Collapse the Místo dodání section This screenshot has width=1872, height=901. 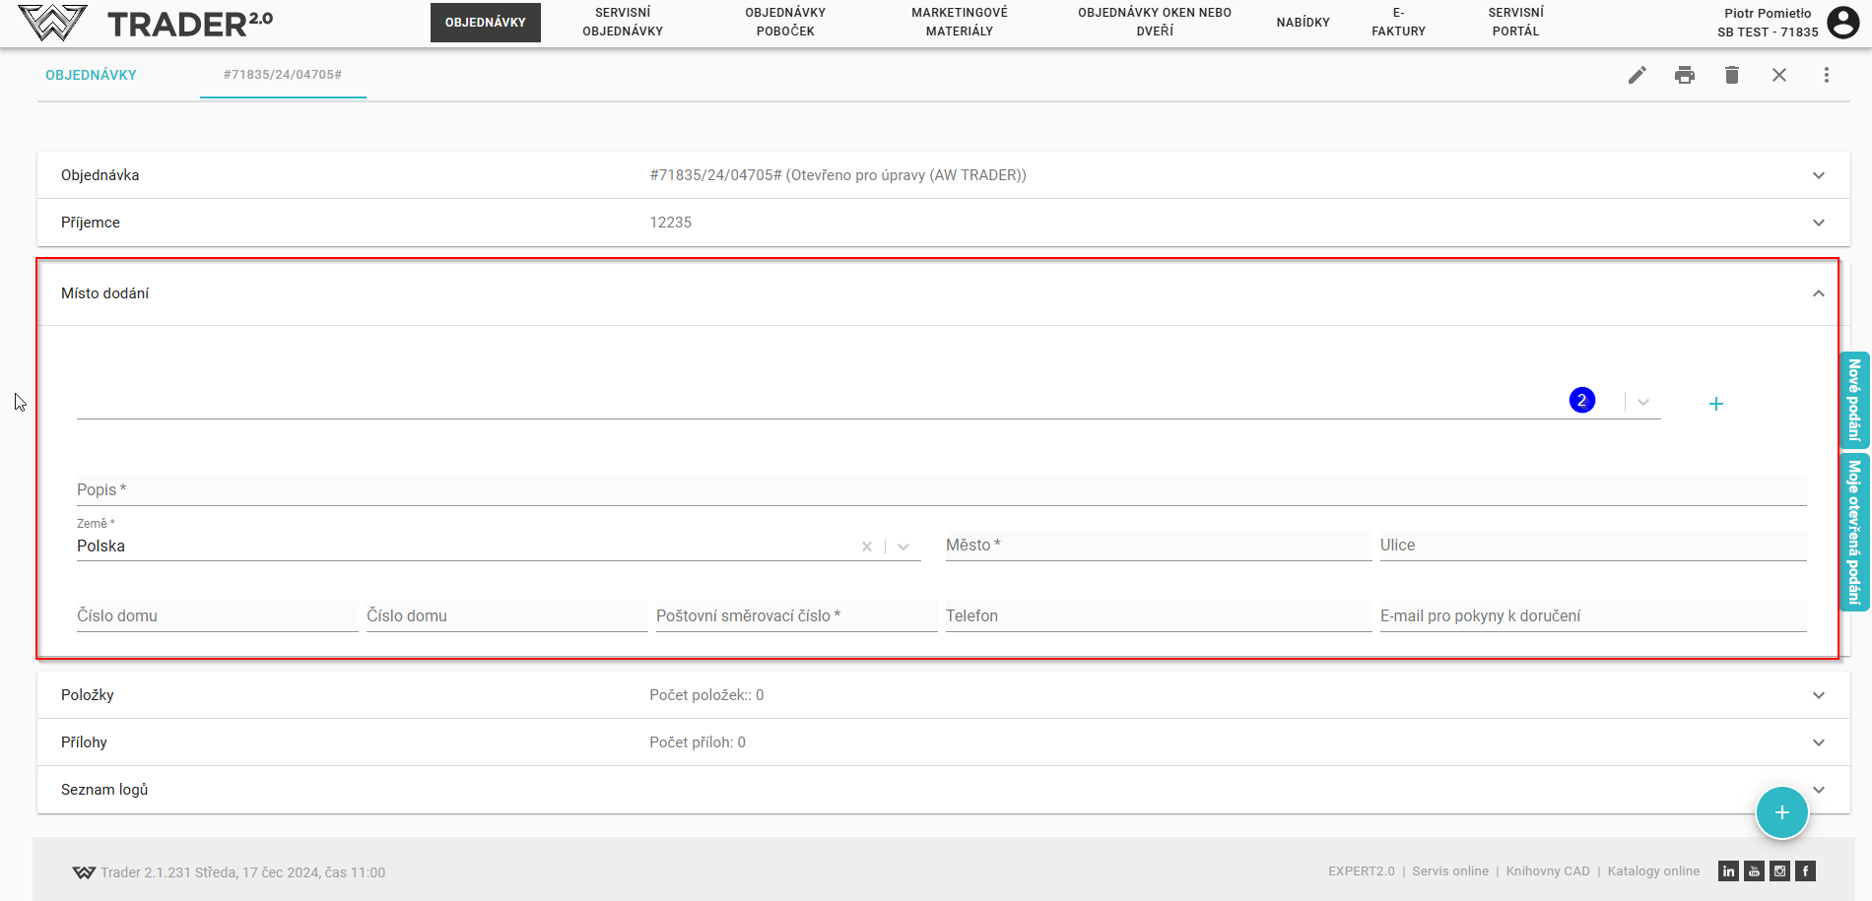pyautogui.click(x=1818, y=293)
